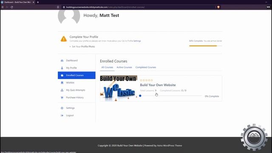
Task: Click the Brave shields lion icon
Action: (x=218, y=7)
